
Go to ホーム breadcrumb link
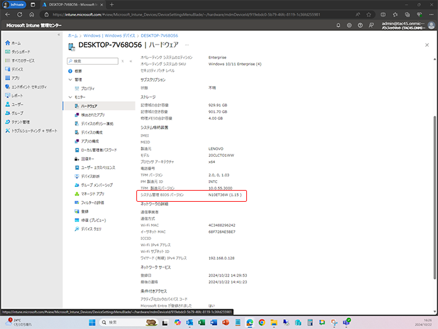(72, 36)
